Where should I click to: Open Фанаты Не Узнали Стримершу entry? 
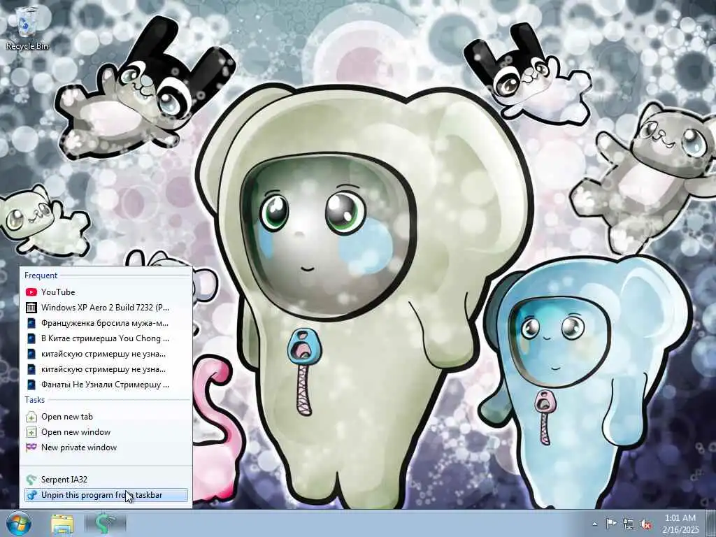coord(106,385)
